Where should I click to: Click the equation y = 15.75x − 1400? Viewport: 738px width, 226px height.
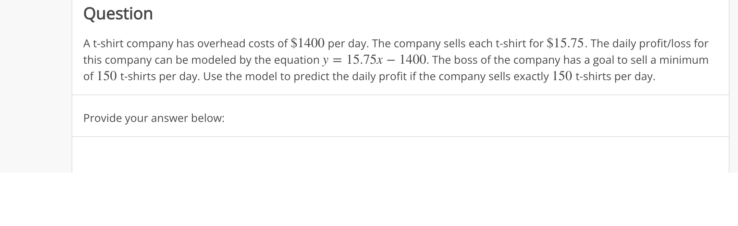[374, 60]
